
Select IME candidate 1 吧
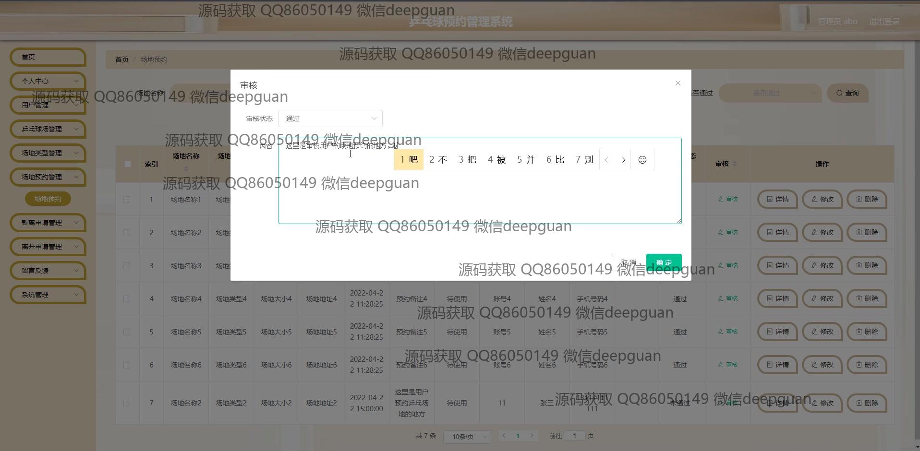(x=409, y=160)
